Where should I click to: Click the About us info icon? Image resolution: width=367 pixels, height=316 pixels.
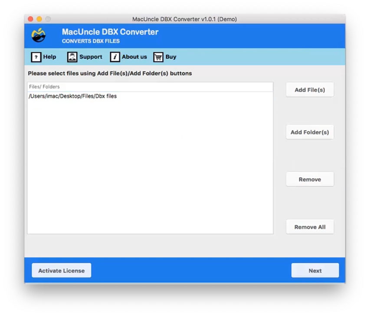115,57
